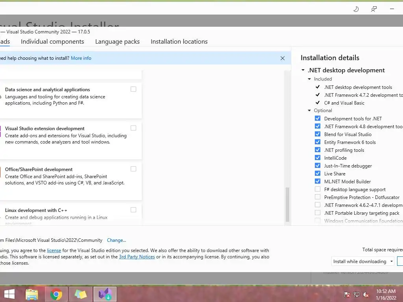Image resolution: width=403 pixels, height=302 pixels.
Task: Enable .NET Portable Library targeting pack
Action: [x=318, y=213]
